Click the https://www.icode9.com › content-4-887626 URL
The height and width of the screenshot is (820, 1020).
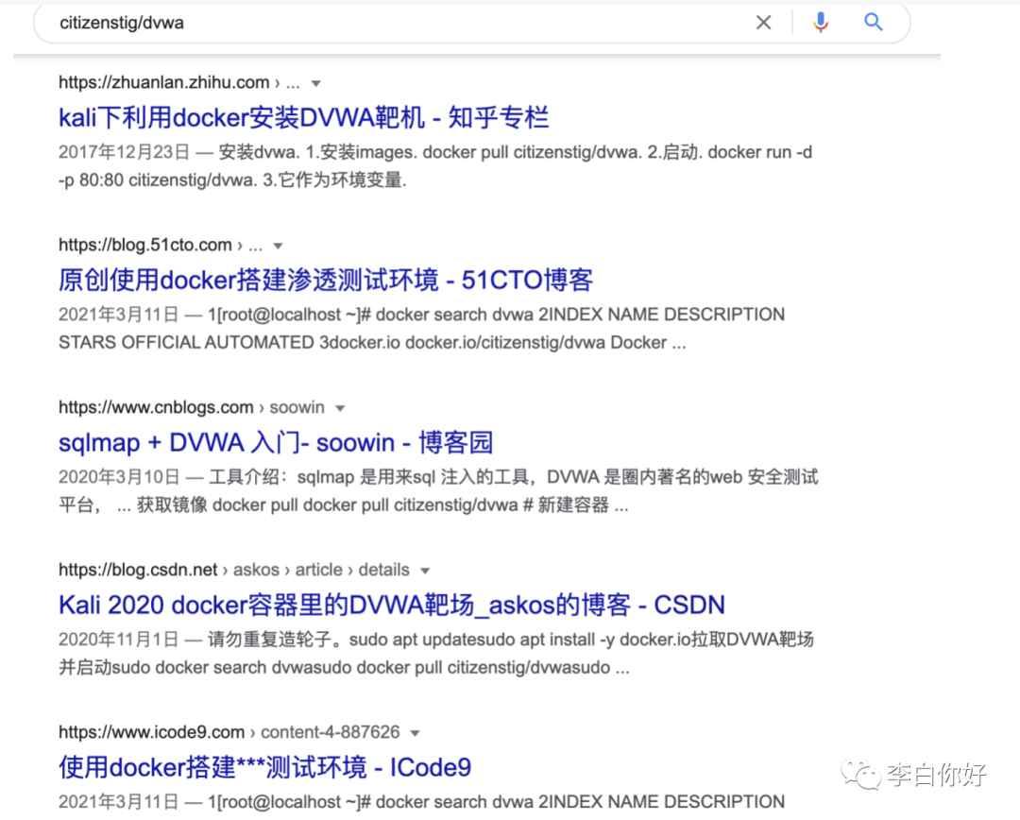coord(229,732)
